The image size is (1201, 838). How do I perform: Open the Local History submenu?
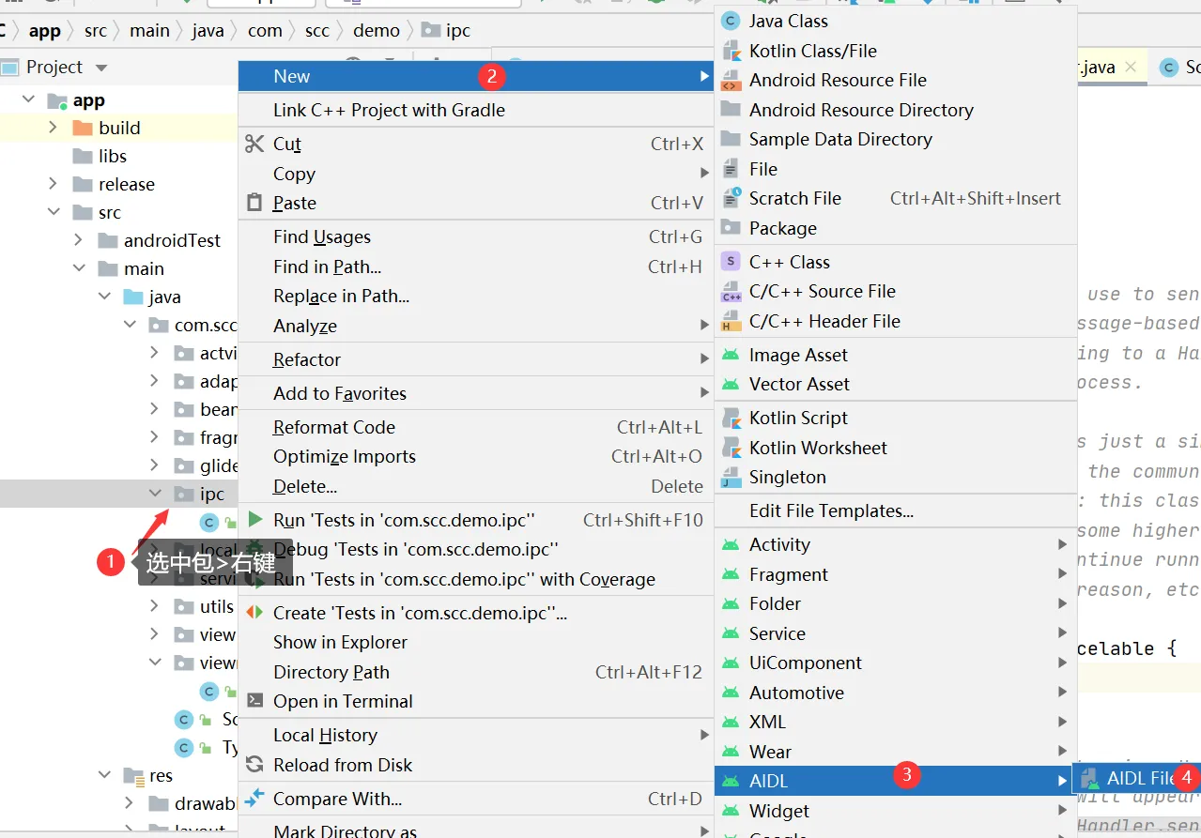[476, 736]
